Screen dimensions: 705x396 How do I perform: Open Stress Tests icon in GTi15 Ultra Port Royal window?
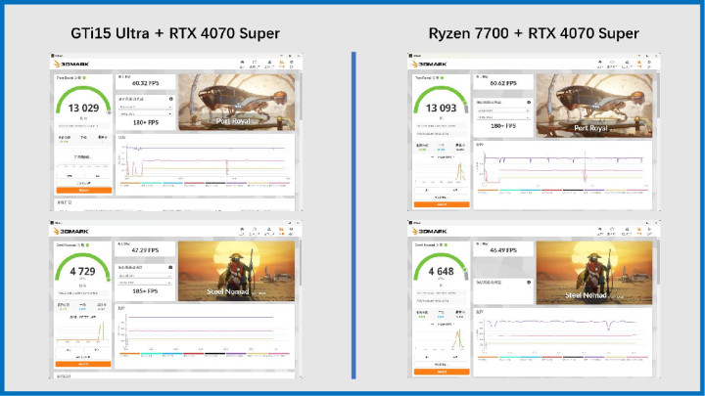click(269, 64)
